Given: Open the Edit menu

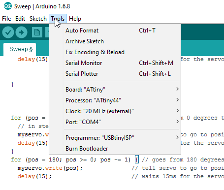Looking at the screenshot, I should (20, 19).
